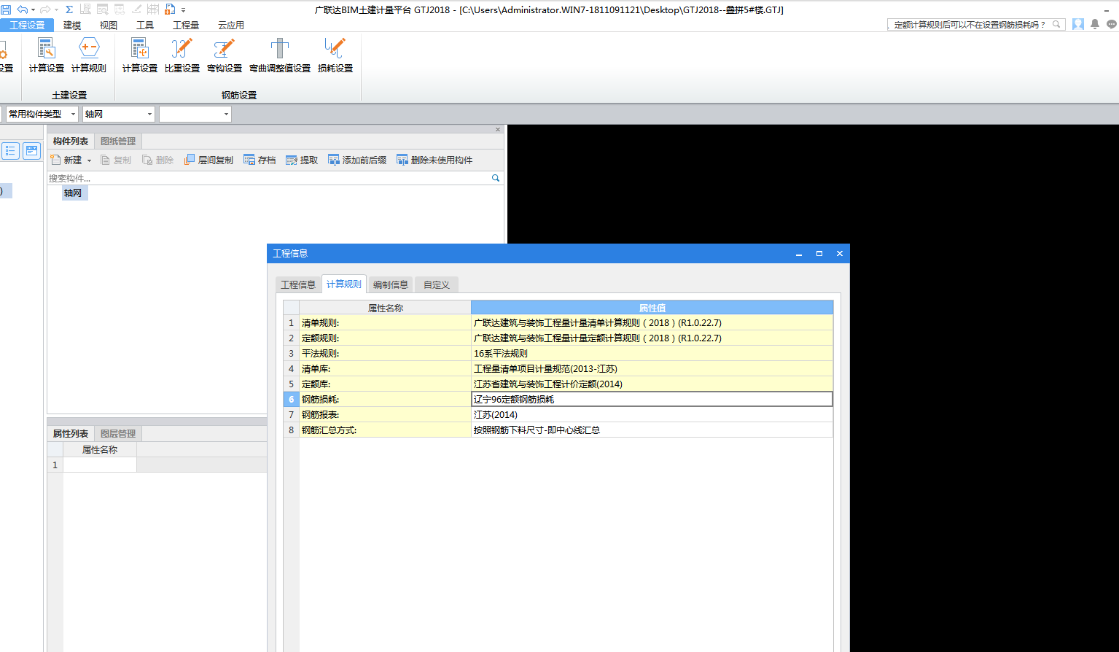The width and height of the screenshot is (1119, 652).
Task: Click the 16系平法规则 value cell
Action: (x=652, y=353)
